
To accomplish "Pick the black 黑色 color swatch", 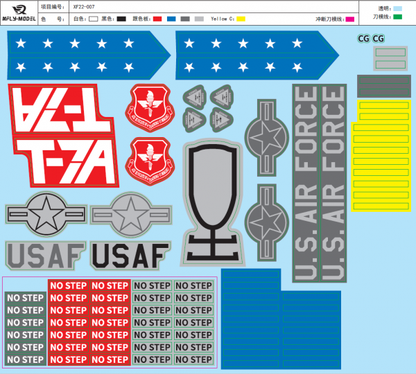I will pyautogui.click(x=121, y=19).
